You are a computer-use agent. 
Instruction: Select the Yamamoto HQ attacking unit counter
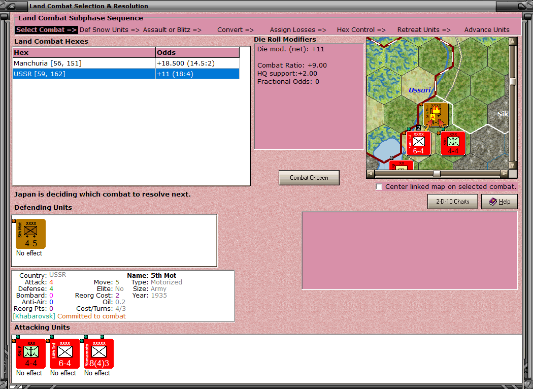point(98,353)
